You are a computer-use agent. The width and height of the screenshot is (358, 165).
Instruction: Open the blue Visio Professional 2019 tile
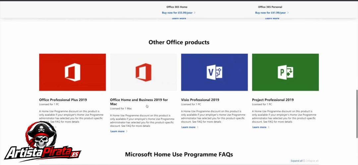click(214, 72)
